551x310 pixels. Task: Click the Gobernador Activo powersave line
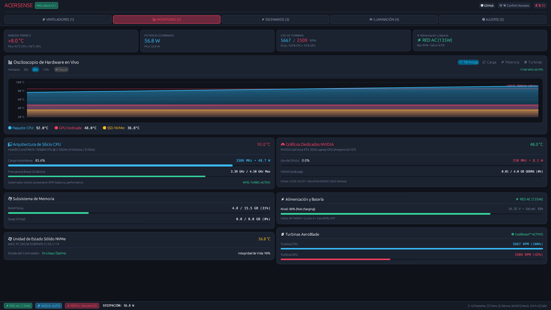46,183
